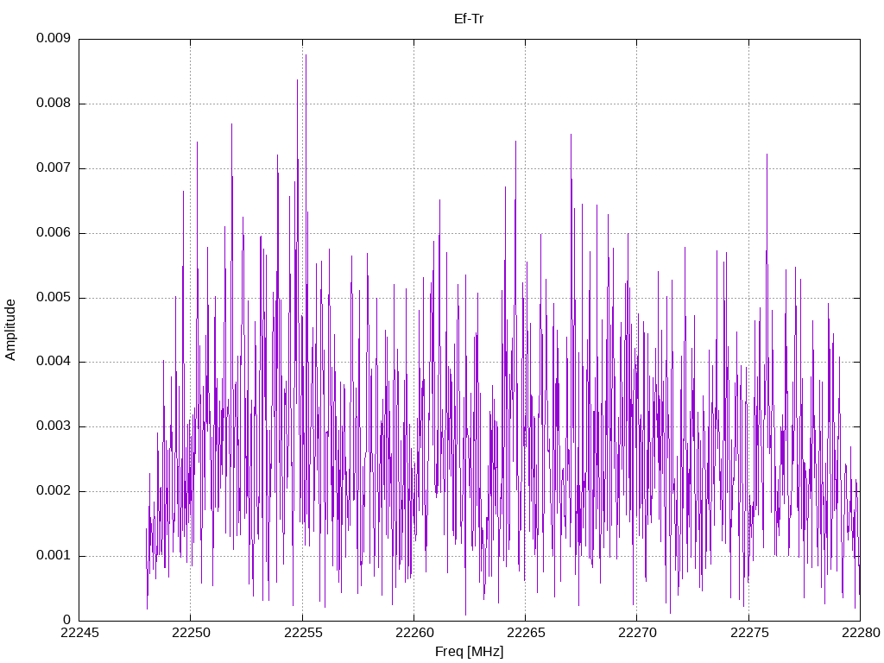Click the 'Amplitude' y-axis label
The image size is (884, 663).
10,330
